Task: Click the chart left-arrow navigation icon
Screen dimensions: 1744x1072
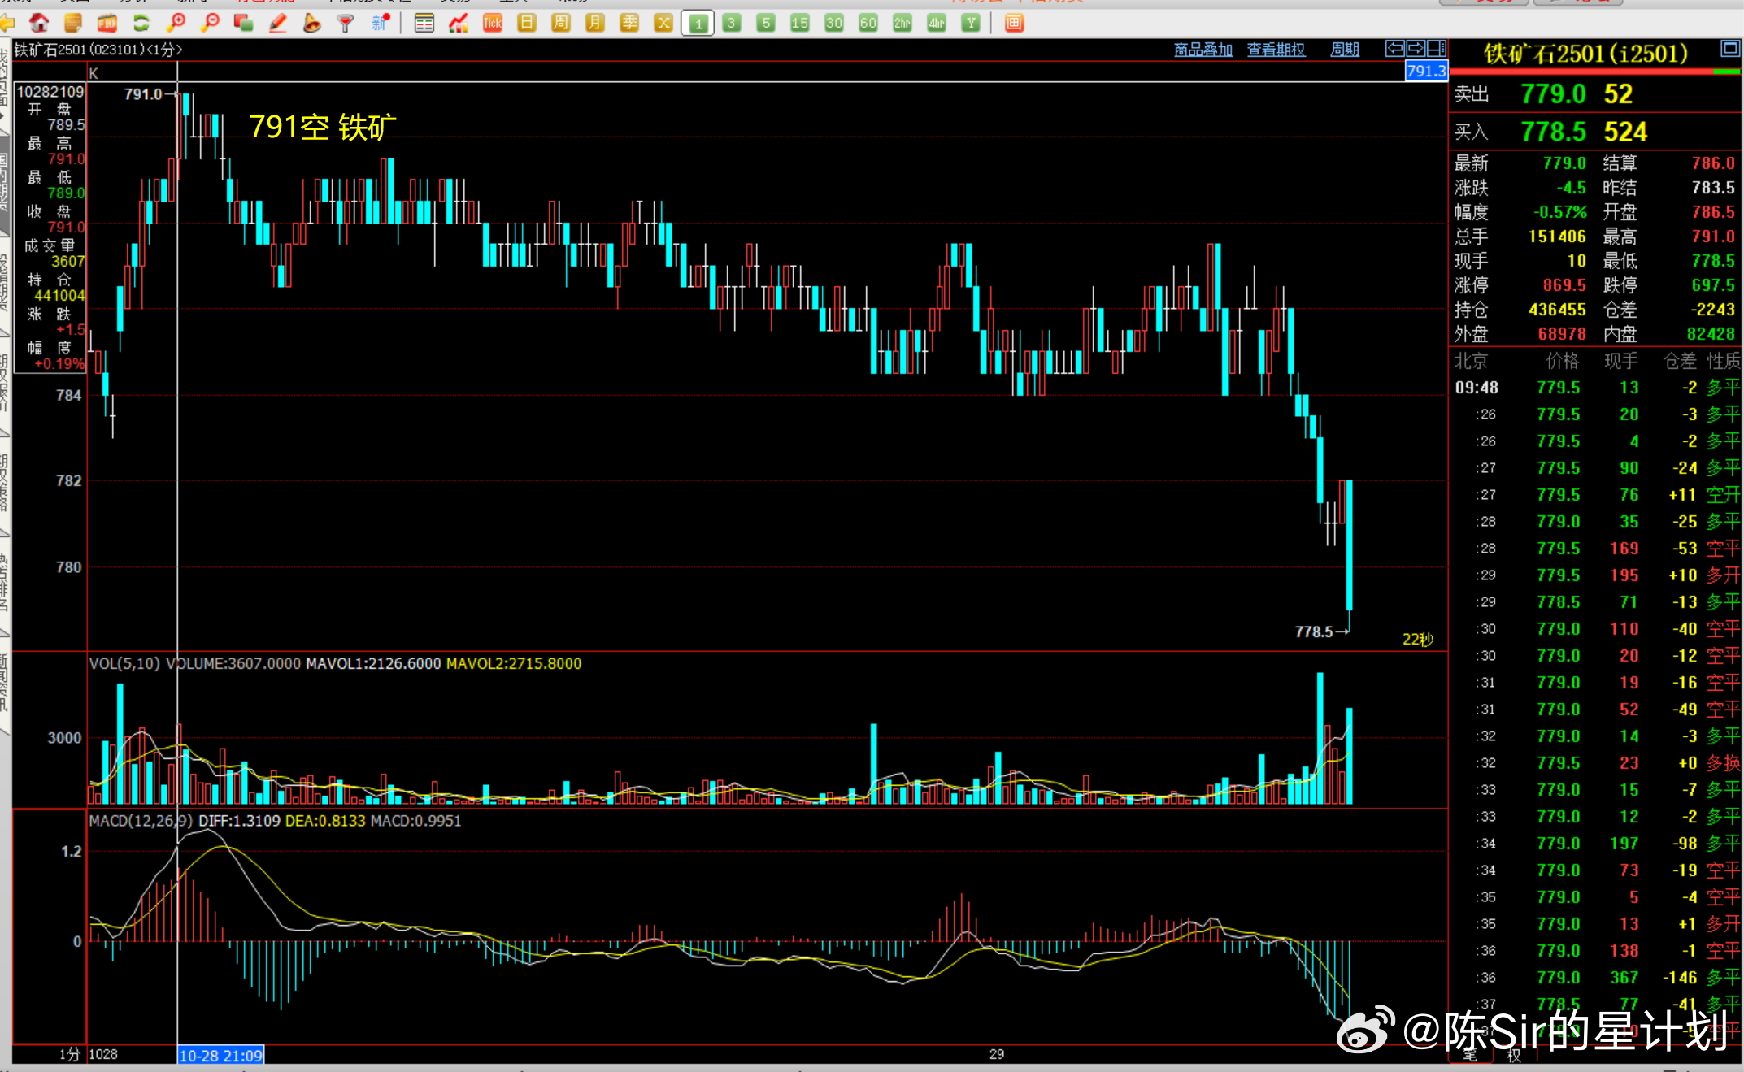Action: 1395,49
